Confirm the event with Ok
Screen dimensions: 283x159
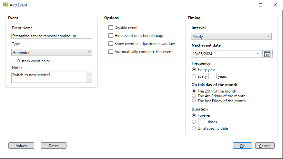[x=242, y=146]
